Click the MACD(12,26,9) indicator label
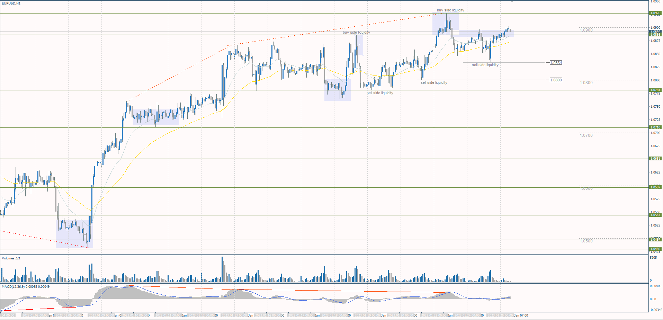 pos(26,287)
